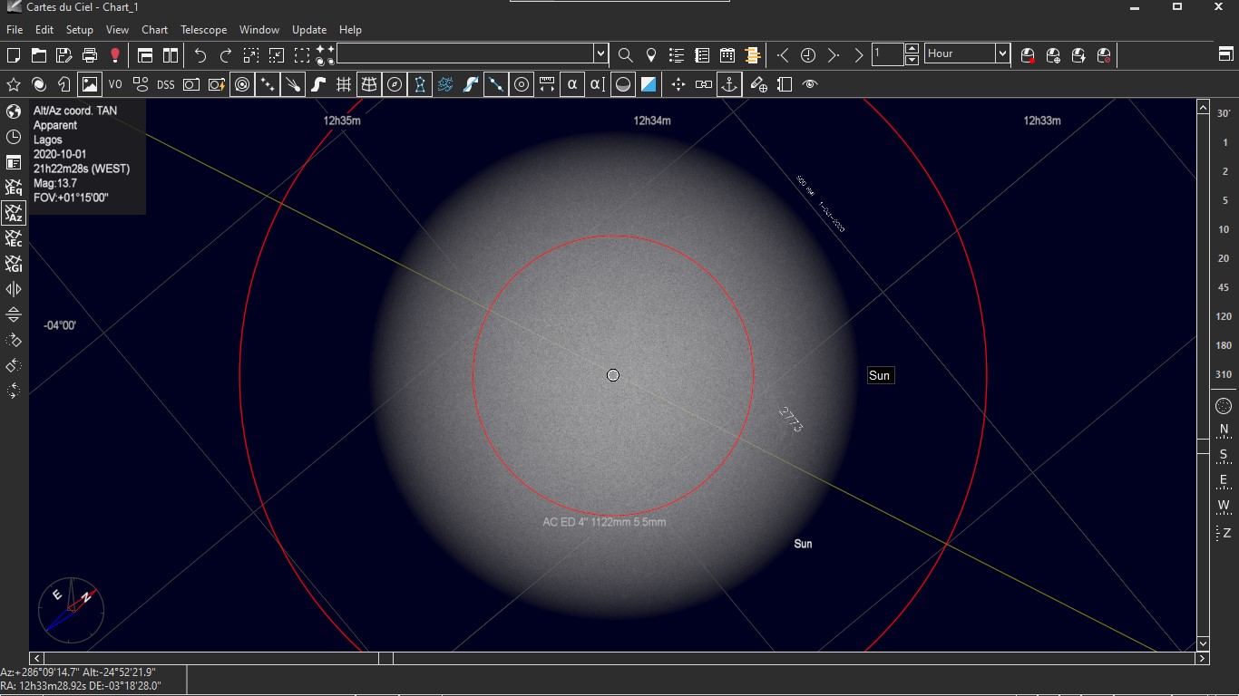
Task: Switch to galactic coordinates Gl icon
Action: [x=14, y=264]
